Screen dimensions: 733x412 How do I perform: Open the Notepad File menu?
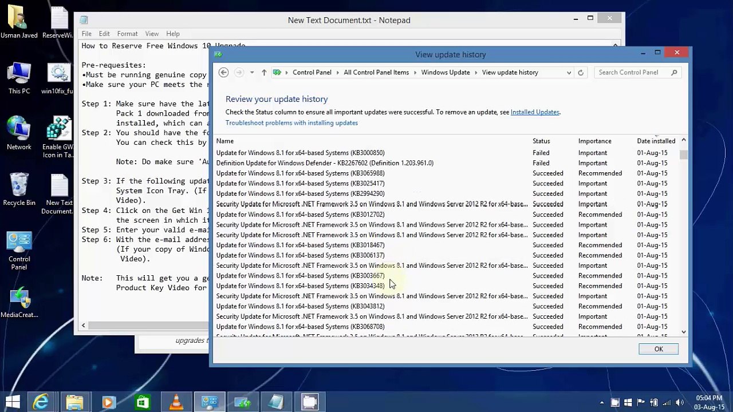point(86,34)
